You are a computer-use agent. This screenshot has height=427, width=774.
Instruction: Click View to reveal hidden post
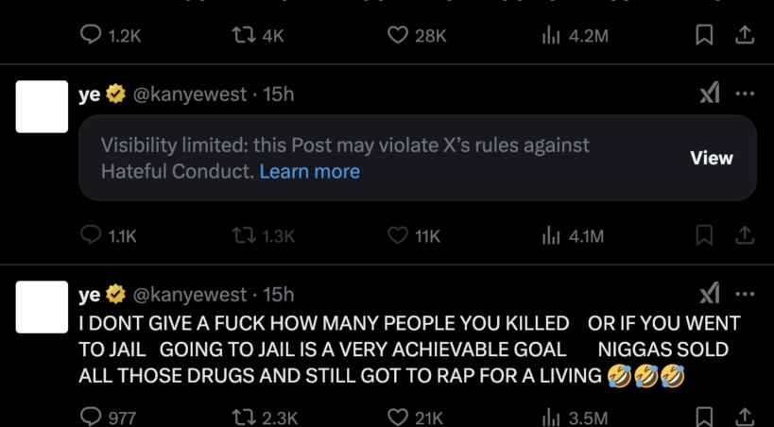coord(711,158)
